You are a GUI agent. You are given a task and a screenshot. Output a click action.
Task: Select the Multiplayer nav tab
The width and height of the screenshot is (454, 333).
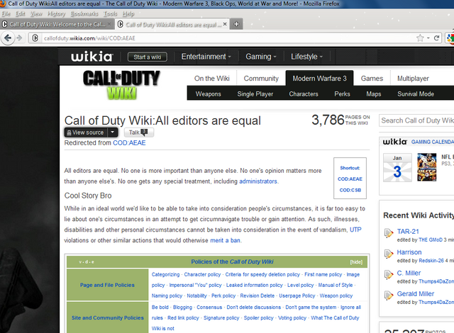tap(413, 79)
